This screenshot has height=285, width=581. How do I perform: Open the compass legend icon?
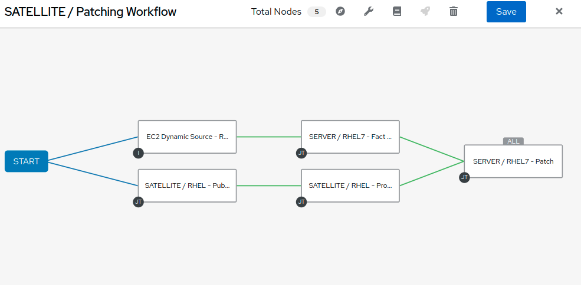coord(340,12)
